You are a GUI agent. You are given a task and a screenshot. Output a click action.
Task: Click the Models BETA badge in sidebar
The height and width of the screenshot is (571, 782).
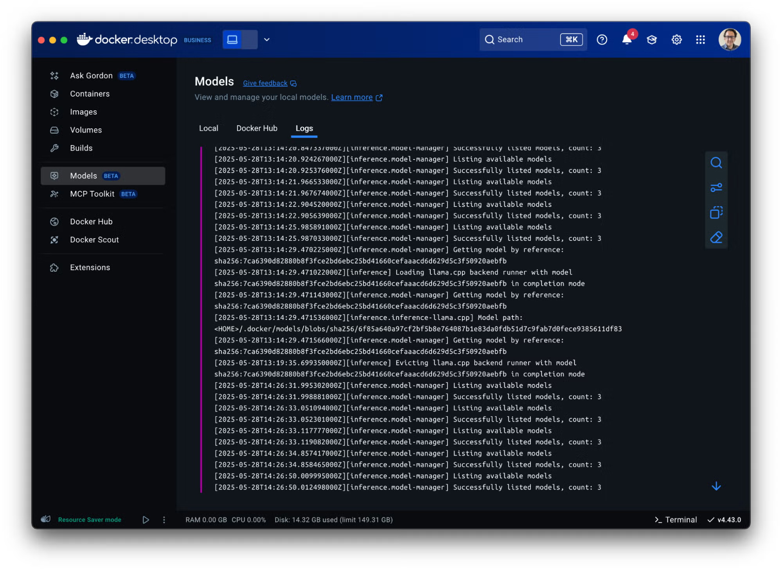pyautogui.click(x=111, y=176)
